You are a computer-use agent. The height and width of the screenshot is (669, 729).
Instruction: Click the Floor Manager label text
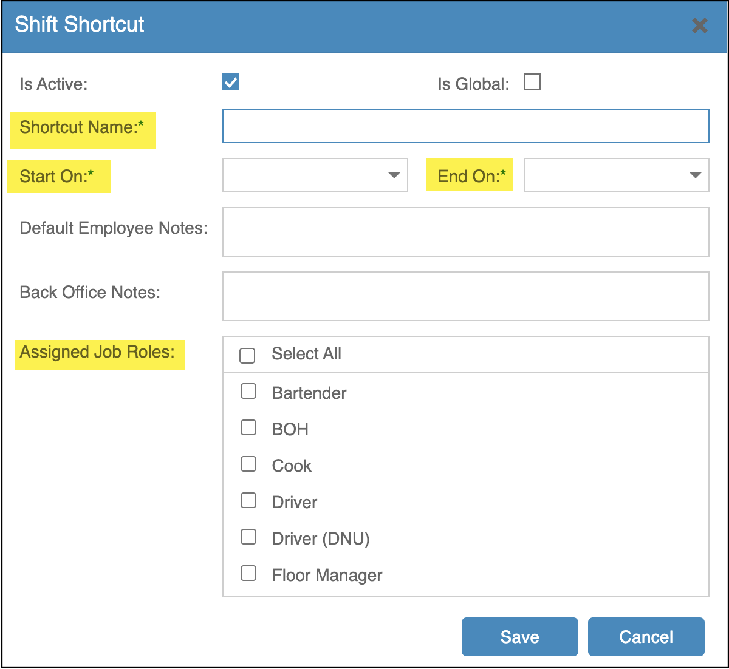pos(327,576)
